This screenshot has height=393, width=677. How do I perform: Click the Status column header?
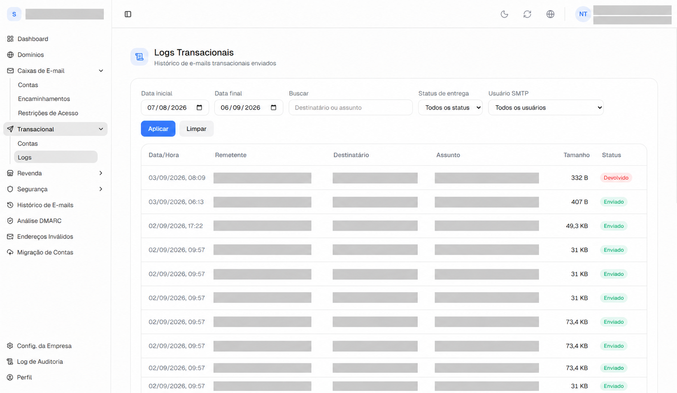click(x=611, y=155)
